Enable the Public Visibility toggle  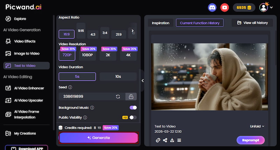pyautogui.click(x=133, y=117)
